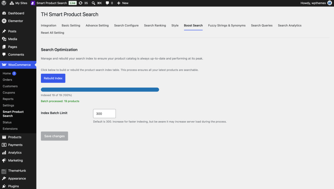Click the Index Batch Limit input field
This screenshot has height=189, width=334.
(104, 114)
